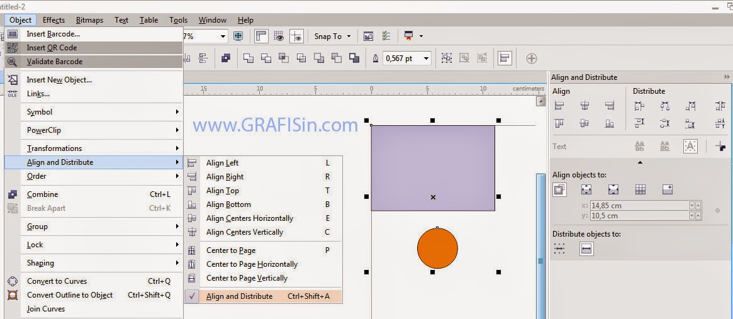Click the Application Launcher icon
The height and width of the screenshot is (319, 733).
coord(409,36)
